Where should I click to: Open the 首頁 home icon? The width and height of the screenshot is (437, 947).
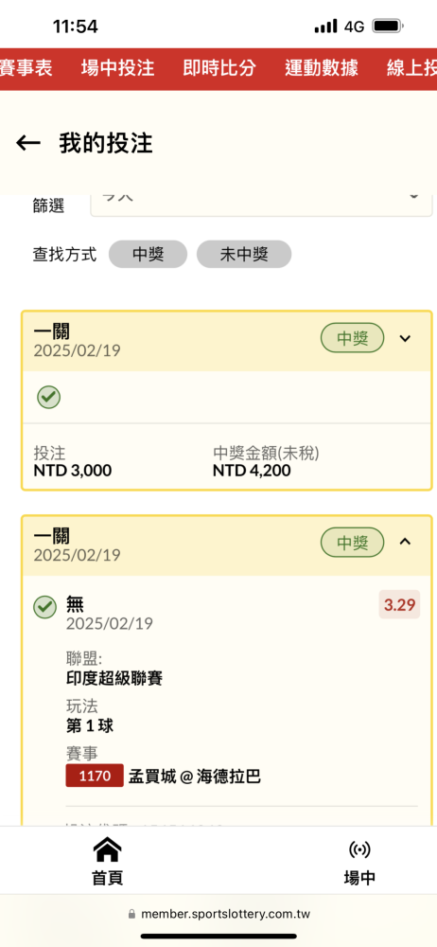coord(108,850)
